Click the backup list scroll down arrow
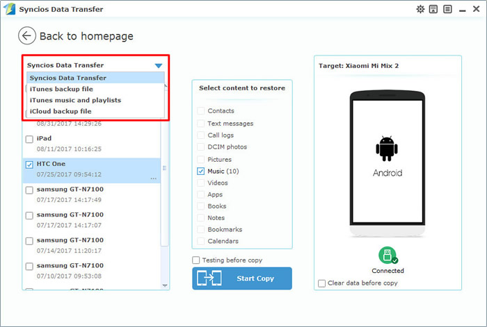The width and height of the screenshot is (487, 327). coord(165,285)
